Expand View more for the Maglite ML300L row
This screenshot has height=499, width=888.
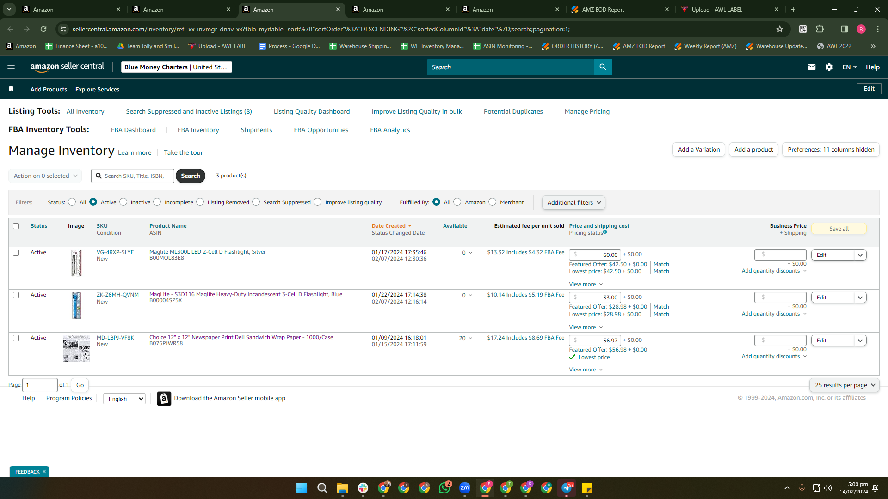click(x=586, y=284)
